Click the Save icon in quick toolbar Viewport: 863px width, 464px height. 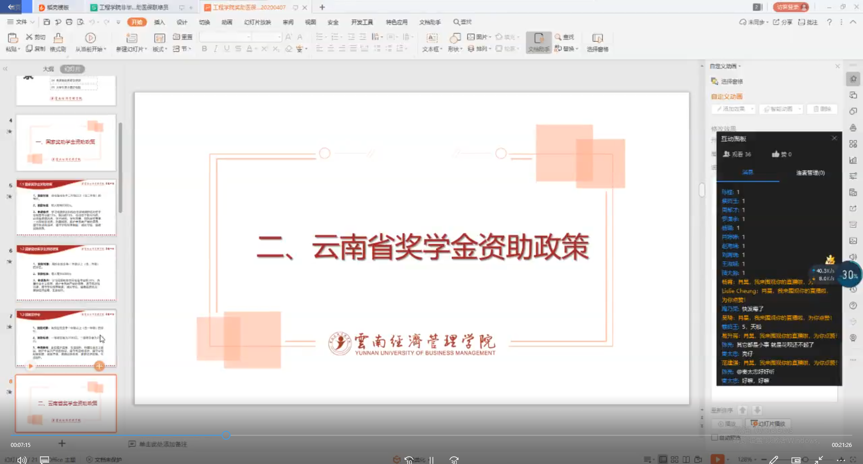tap(47, 22)
